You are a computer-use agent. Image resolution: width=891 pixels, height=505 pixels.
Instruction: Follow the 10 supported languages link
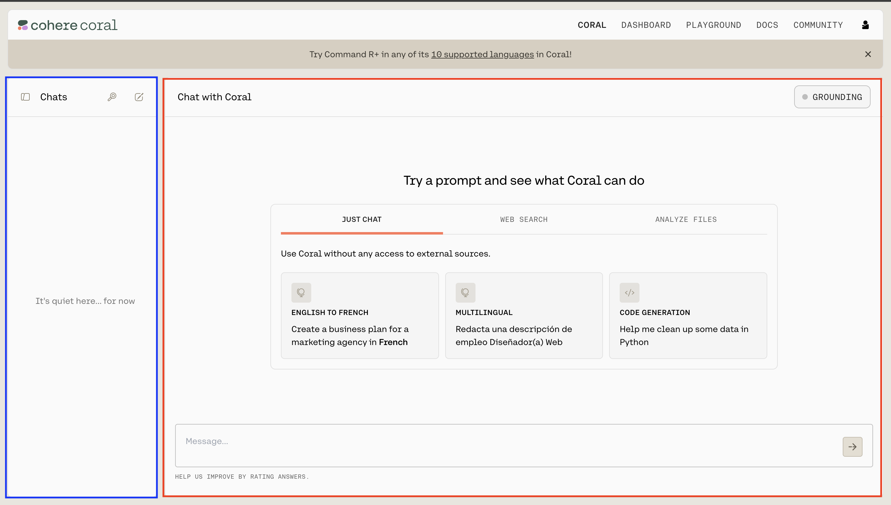point(482,54)
